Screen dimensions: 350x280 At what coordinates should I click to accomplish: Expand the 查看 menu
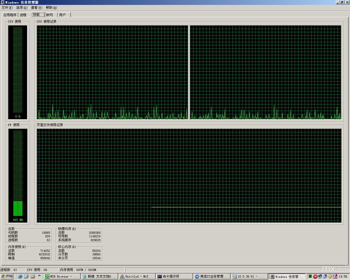click(x=36, y=8)
